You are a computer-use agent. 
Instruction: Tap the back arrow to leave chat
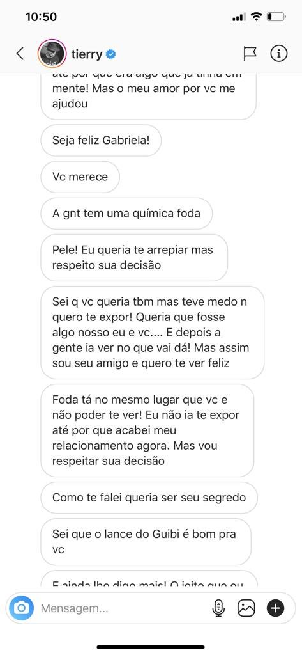point(20,54)
